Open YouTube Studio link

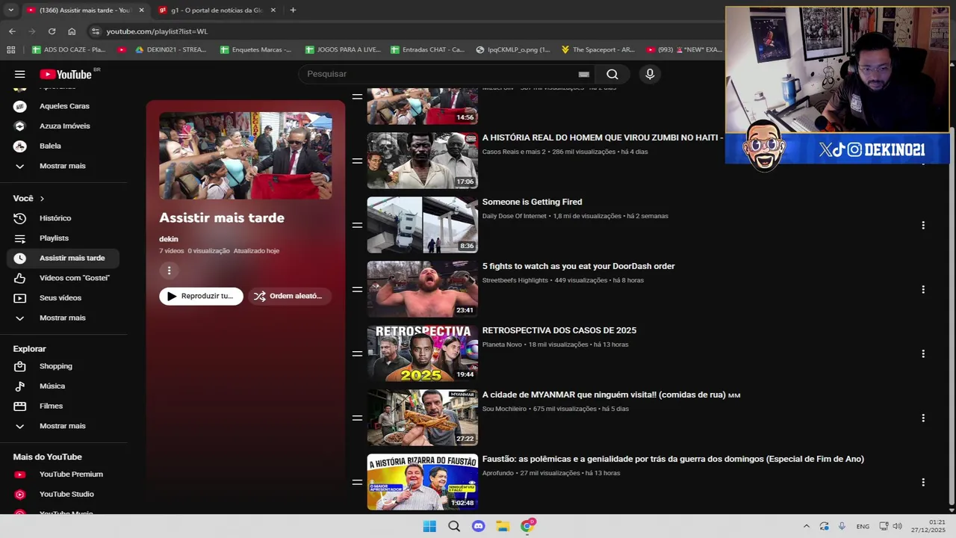[x=63, y=494]
